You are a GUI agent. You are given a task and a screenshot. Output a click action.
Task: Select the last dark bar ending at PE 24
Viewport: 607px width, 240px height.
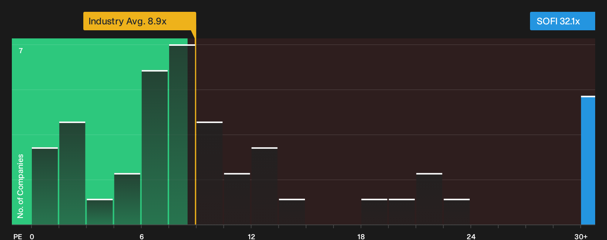[457, 212]
